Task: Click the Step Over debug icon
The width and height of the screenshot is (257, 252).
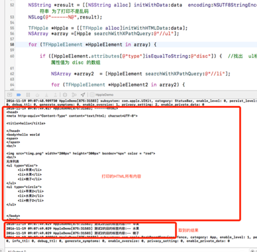Action: pos(38,95)
